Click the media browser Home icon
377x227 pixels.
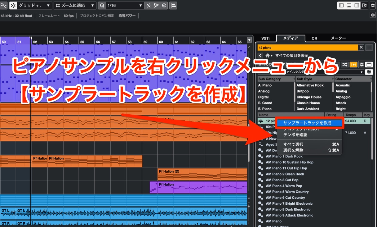(x=268, y=55)
